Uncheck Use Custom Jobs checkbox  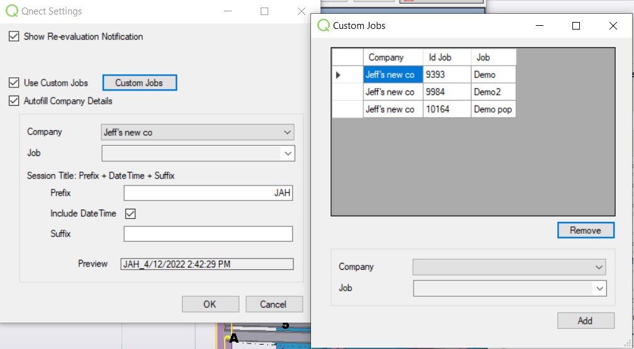tap(14, 83)
